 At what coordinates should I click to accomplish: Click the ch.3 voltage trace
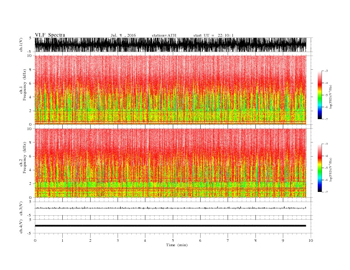coord(170,208)
